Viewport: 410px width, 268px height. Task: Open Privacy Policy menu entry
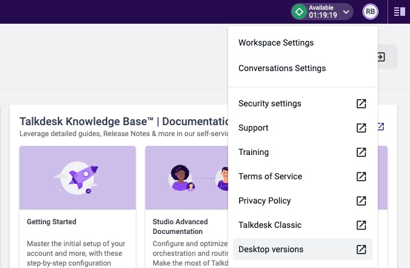302,201
